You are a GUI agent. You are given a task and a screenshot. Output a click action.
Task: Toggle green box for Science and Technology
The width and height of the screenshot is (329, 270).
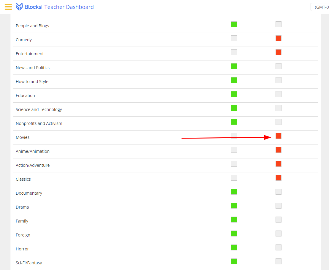click(234, 108)
